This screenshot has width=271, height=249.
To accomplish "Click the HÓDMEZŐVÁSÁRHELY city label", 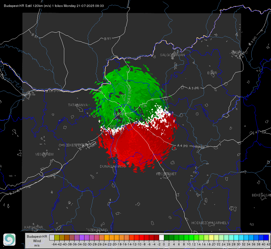I will pos(210,223).
